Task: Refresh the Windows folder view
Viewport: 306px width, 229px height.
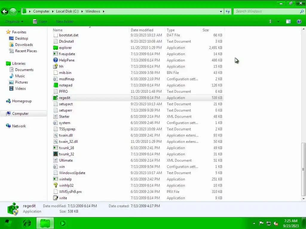Action: pyautogui.click(x=227, y=11)
